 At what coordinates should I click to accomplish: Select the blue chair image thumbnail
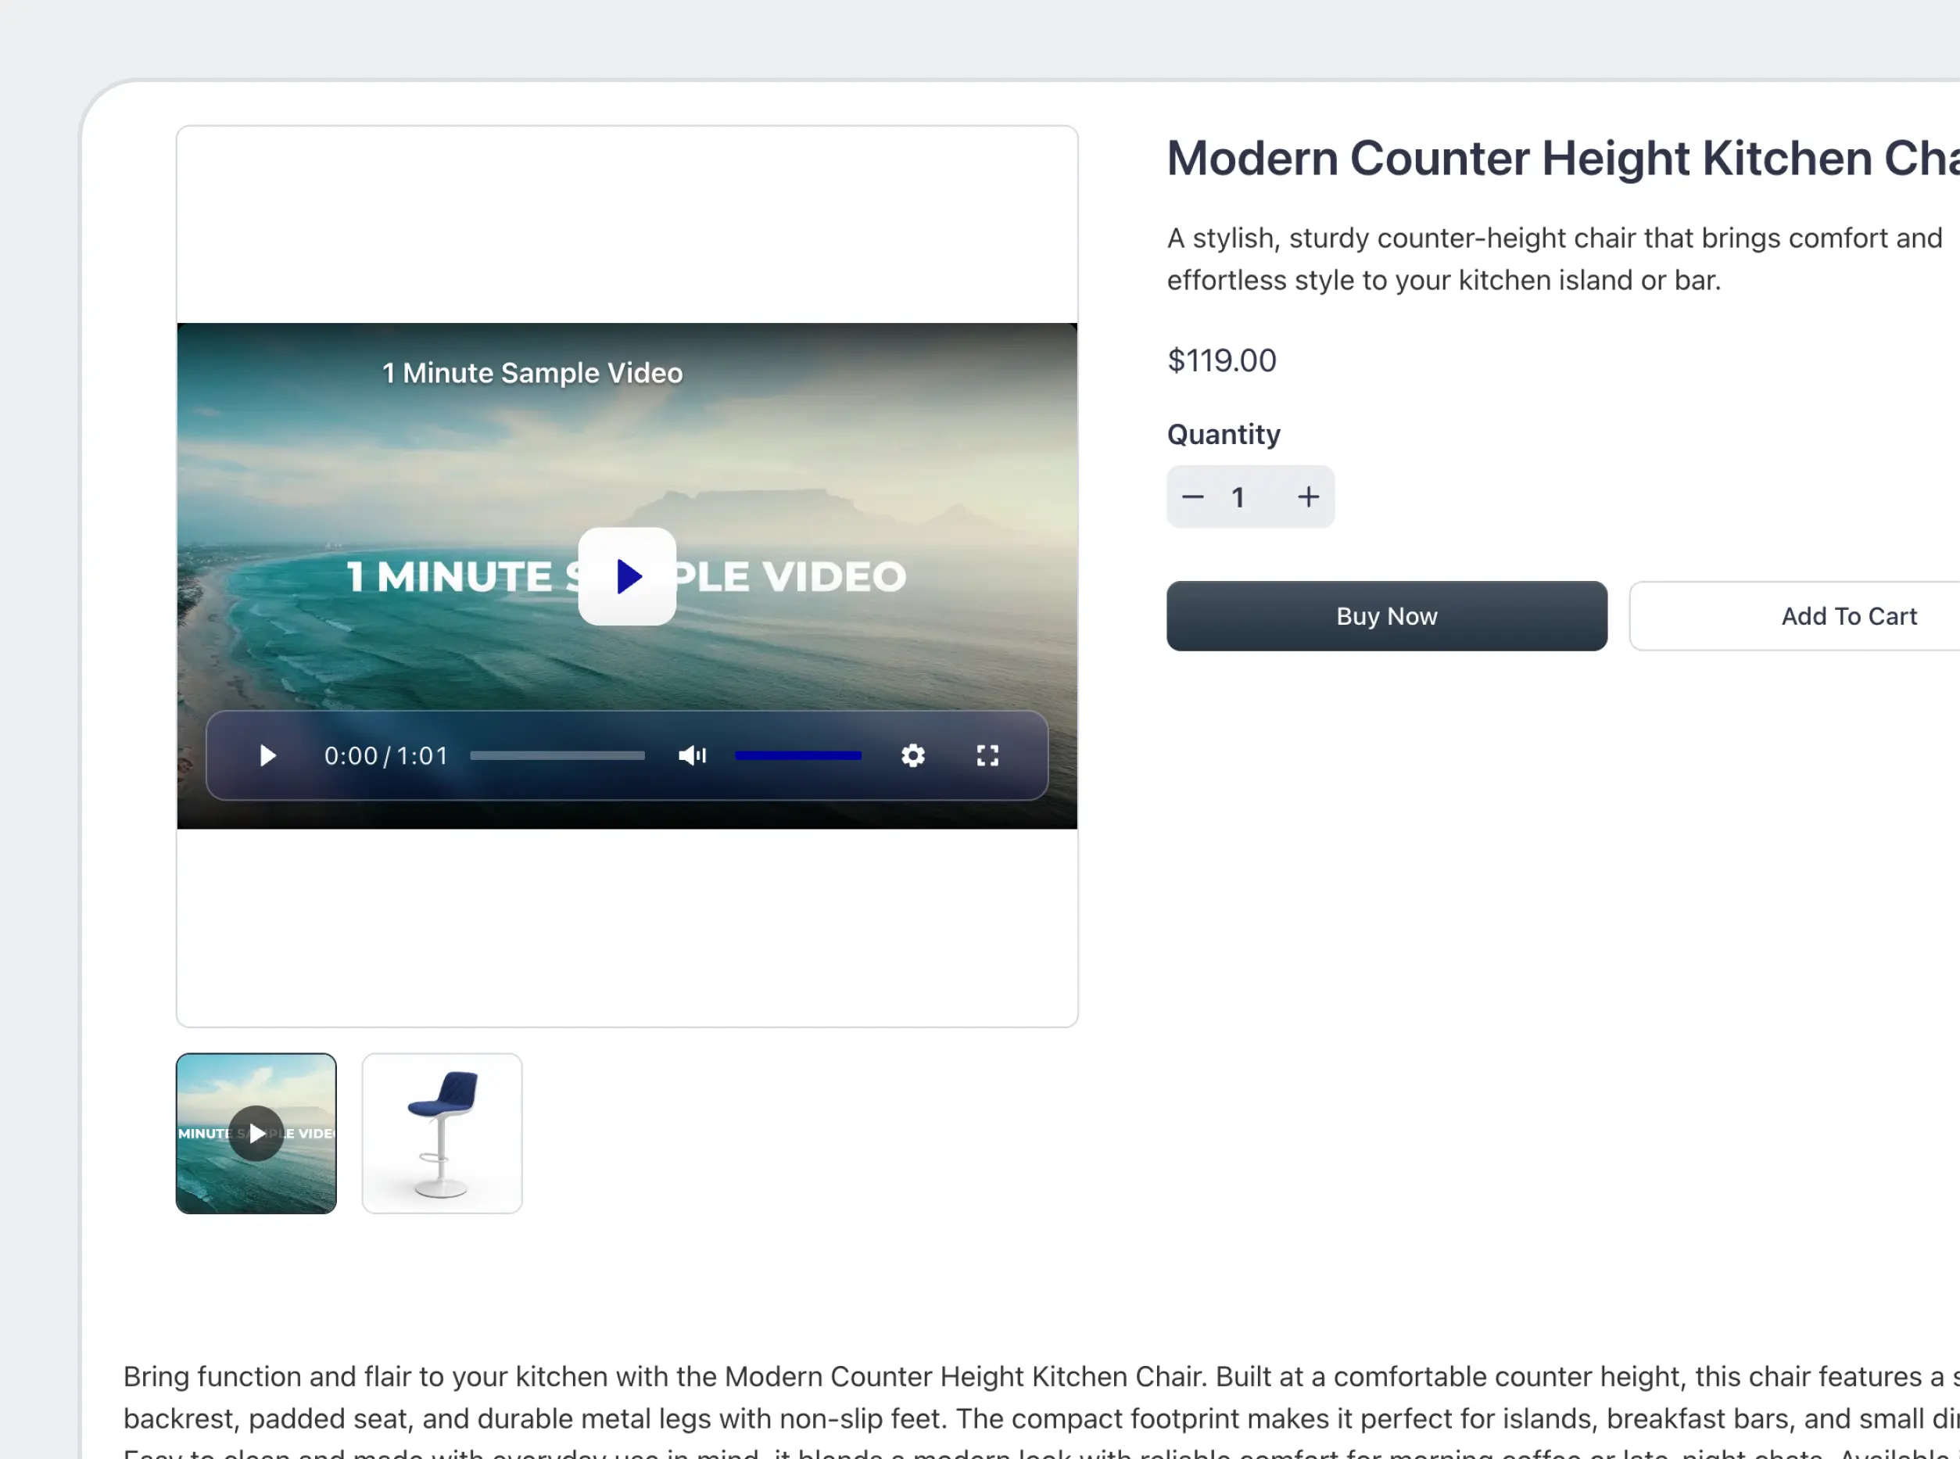pyautogui.click(x=443, y=1133)
